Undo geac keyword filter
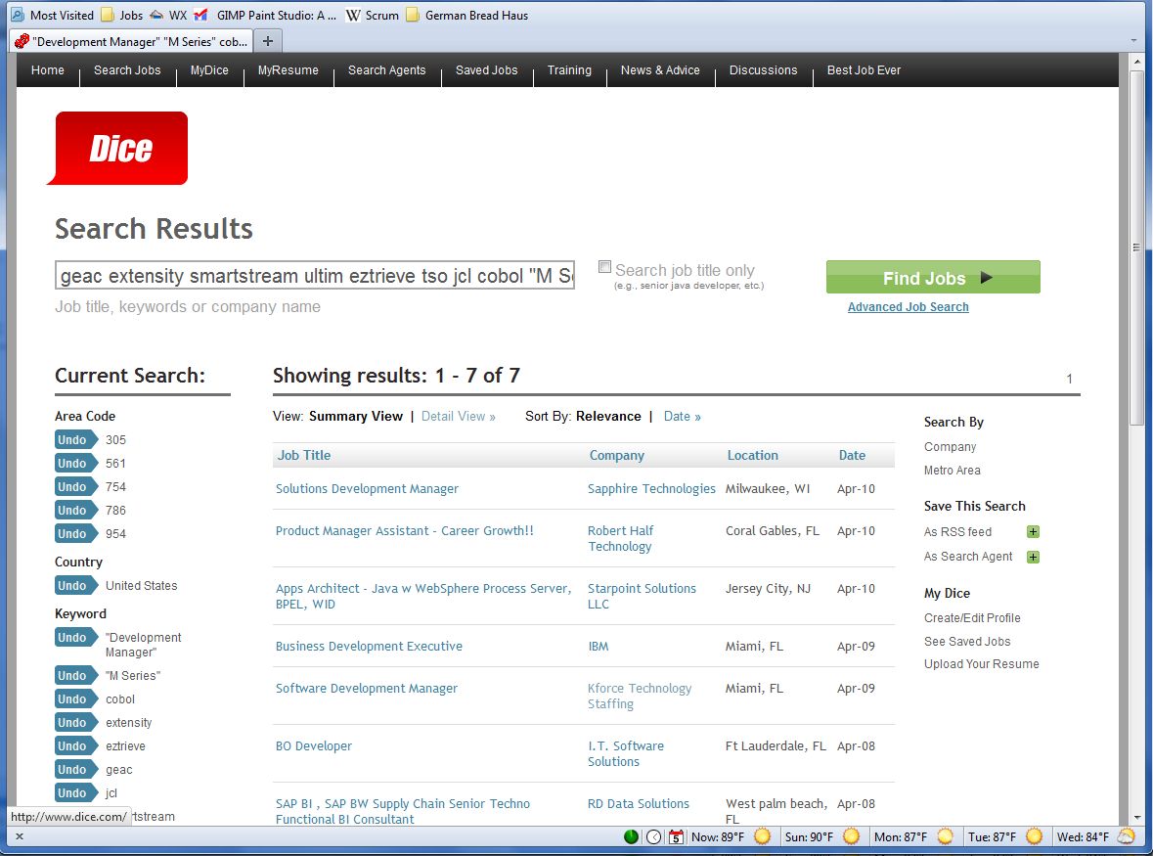 click(75, 770)
